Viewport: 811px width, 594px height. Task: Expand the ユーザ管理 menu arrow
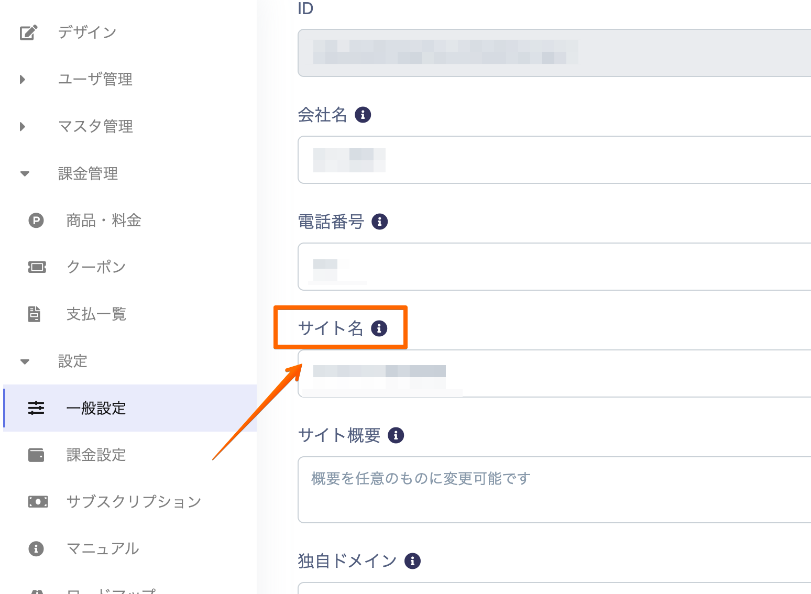[x=23, y=80]
